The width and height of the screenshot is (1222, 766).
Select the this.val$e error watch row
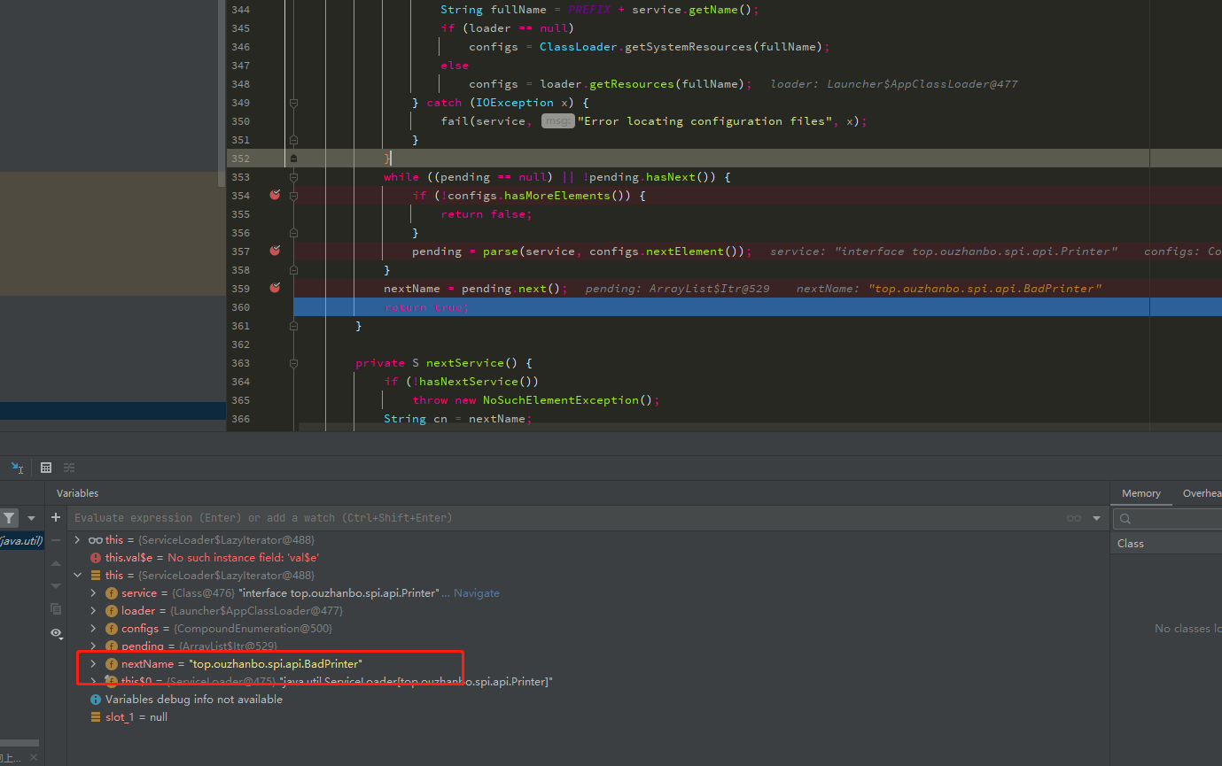pyautogui.click(x=588, y=557)
